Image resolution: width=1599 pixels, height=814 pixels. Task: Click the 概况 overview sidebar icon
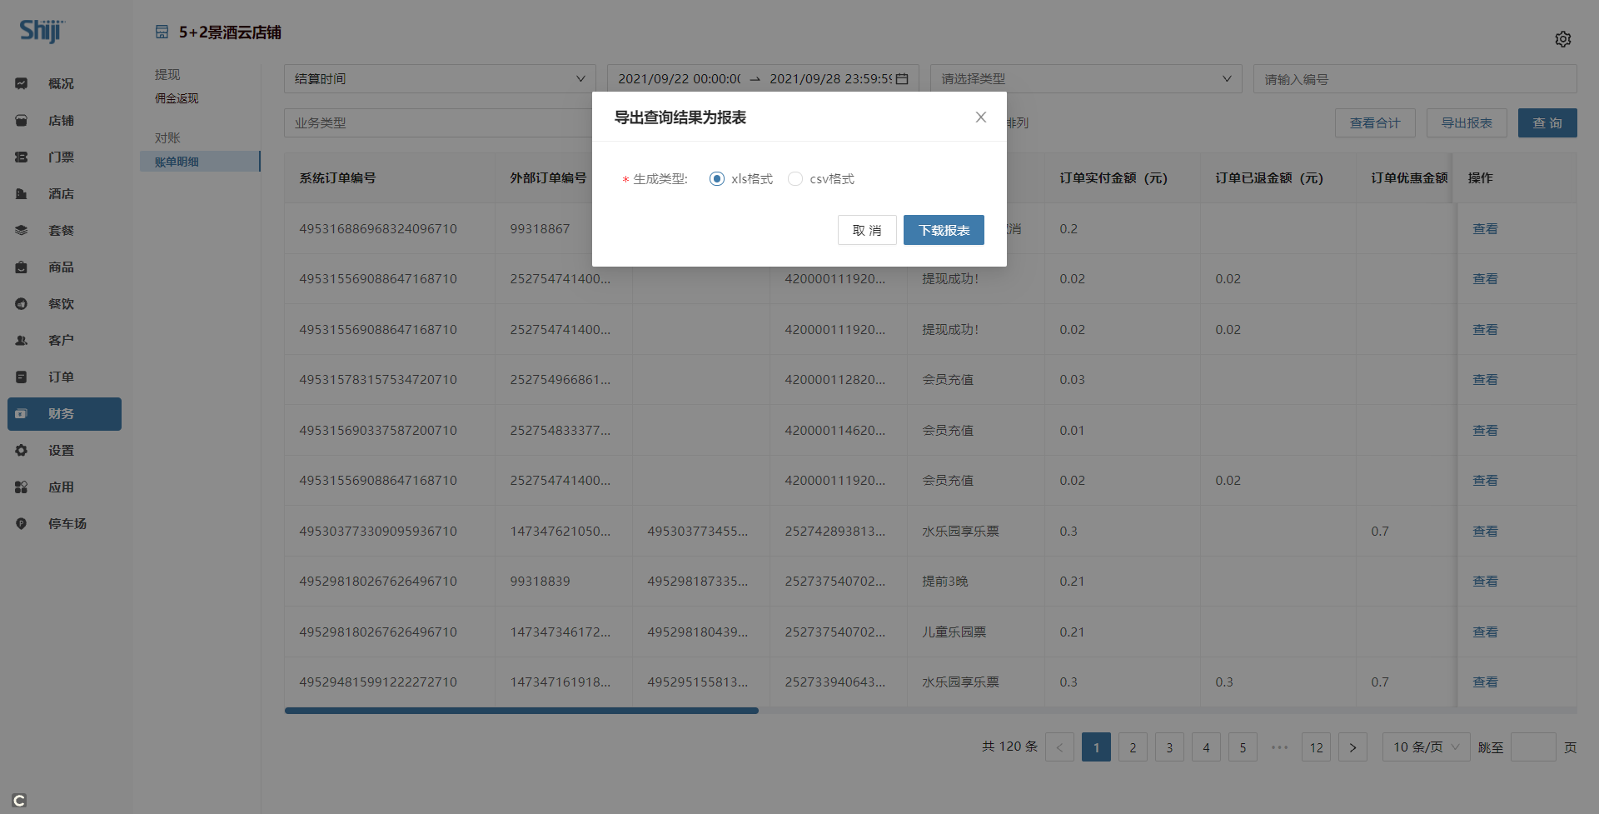(x=22, y=83)
